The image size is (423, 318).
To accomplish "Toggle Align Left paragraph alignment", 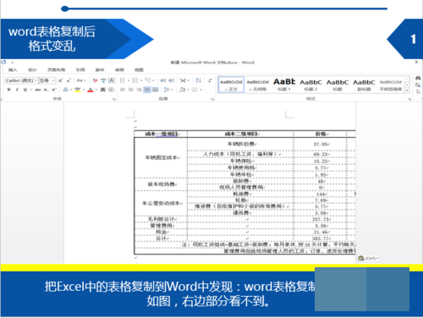I will click(123, 90).
